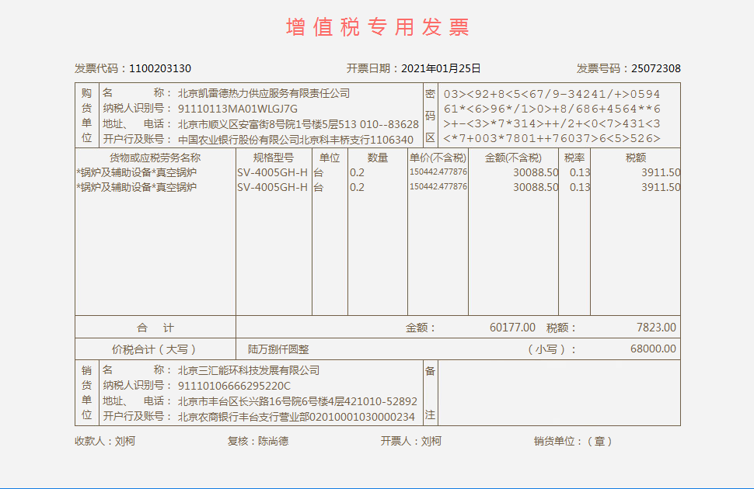
Task: Click the 价税合计（大写）label
Action: pos(154,349)
